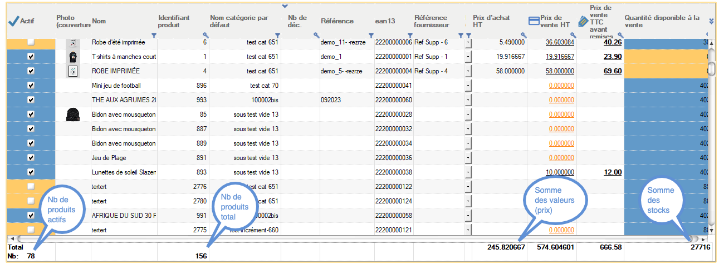Click the magnifier under Prix de vente TTC

619,36
